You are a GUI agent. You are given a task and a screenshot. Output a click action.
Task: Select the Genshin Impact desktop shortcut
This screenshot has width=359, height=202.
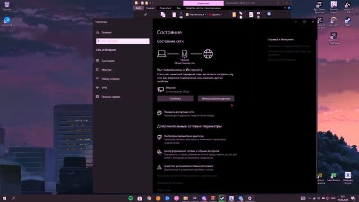[334, 7]
